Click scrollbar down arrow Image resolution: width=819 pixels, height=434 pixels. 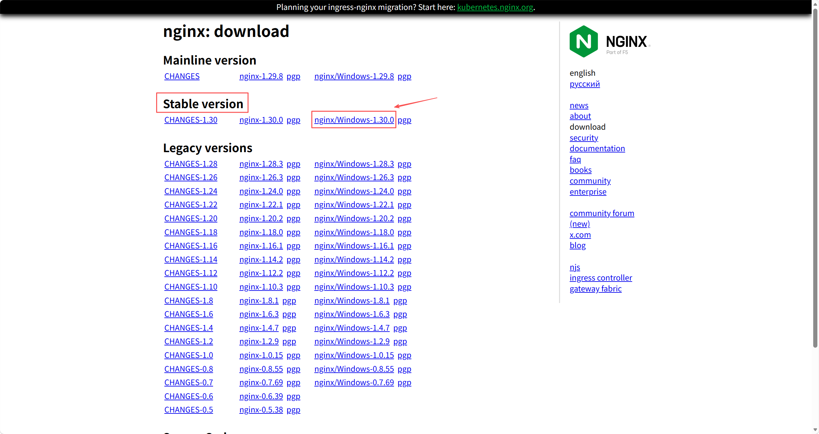(x=815, y=430)
